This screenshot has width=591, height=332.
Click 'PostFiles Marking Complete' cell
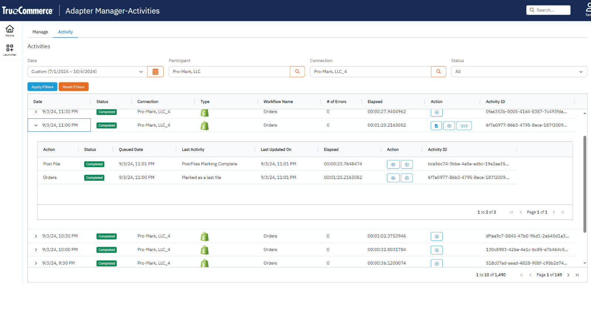(x=209, y=164)
